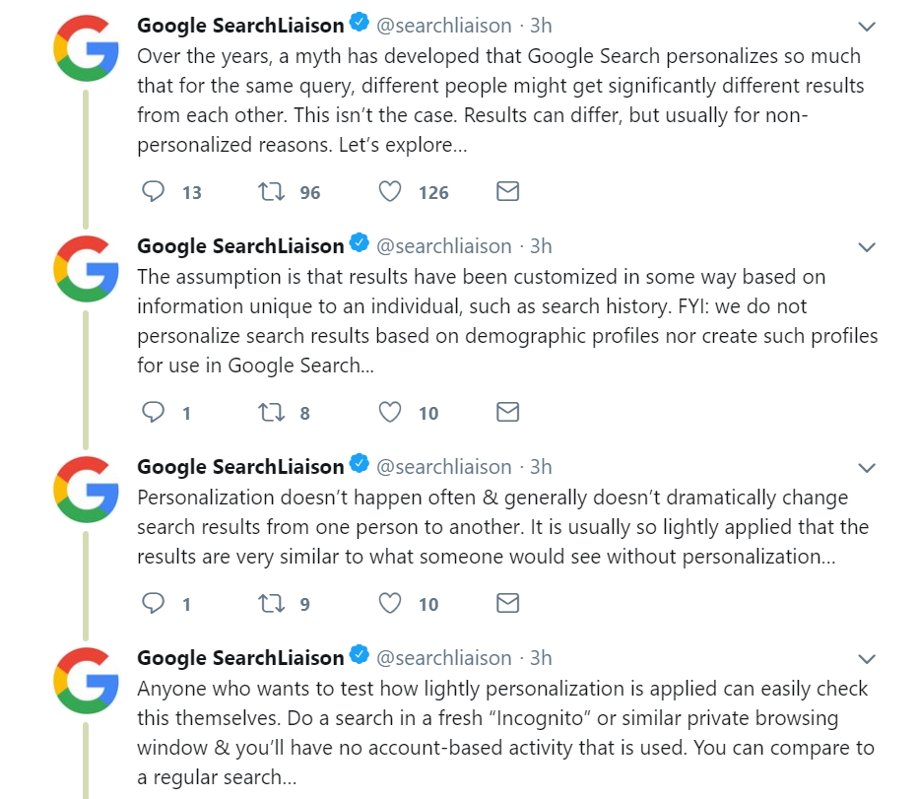
Task: Expand the options menu on the second tweet
Action: coord(867,246)
